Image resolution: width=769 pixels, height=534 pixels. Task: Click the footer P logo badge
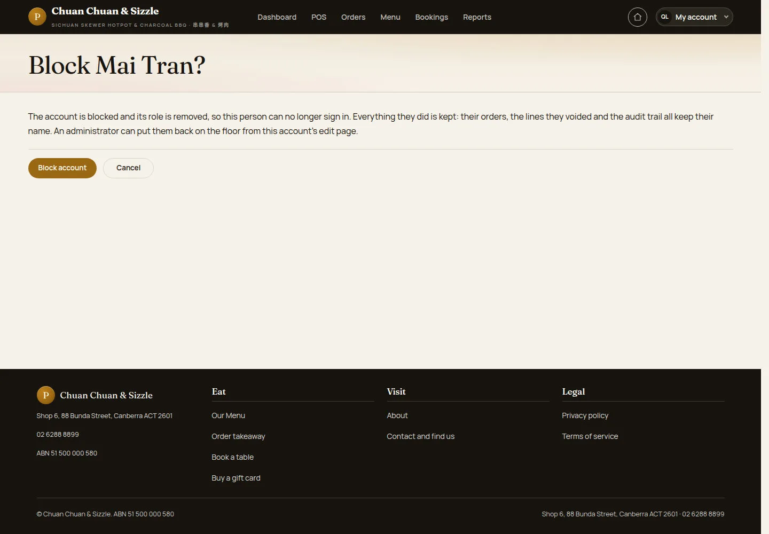[45, 395]
